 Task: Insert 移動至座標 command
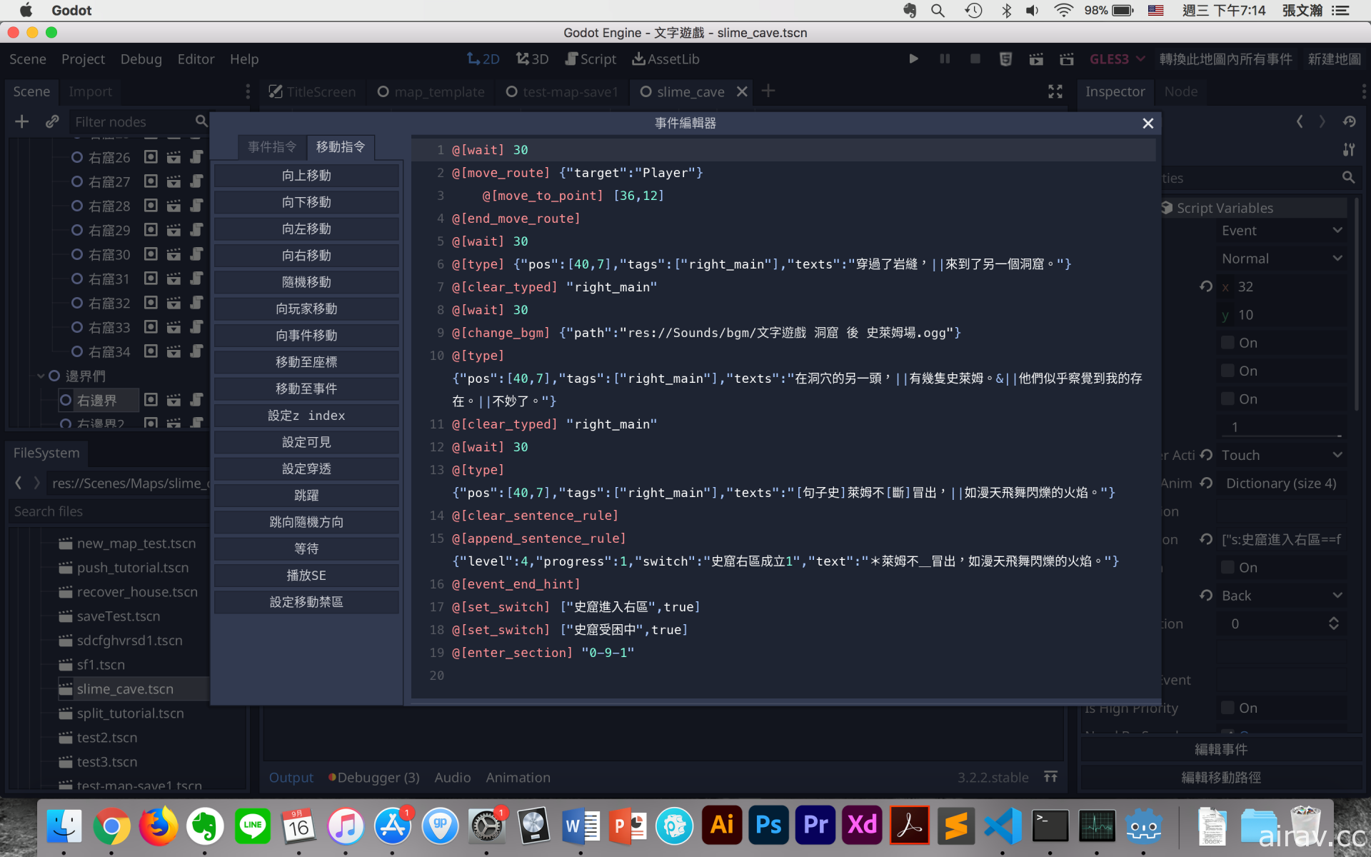[x=306, y=362]
